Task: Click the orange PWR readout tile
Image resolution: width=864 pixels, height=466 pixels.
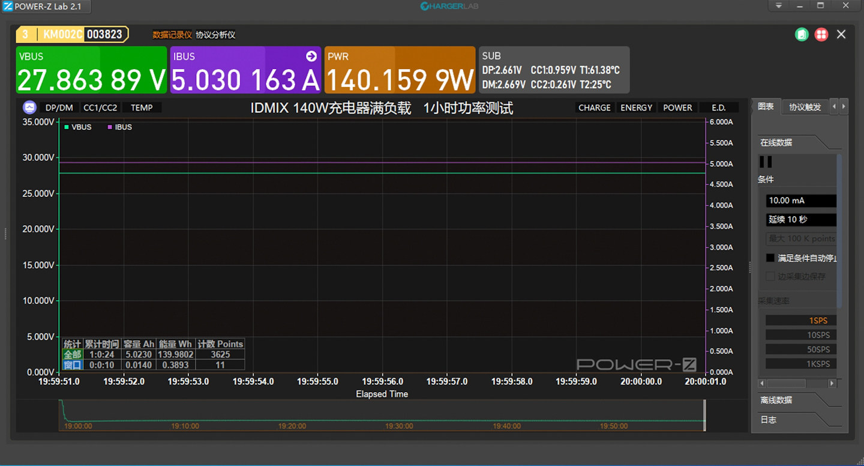Action: coord(400,70)
